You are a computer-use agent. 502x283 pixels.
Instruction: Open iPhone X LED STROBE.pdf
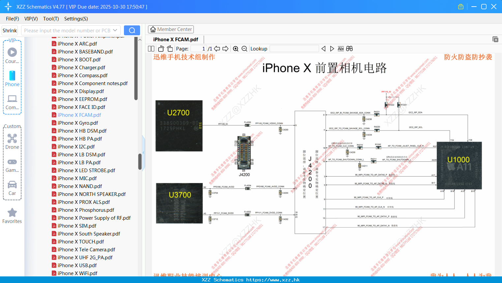(86, 170)
